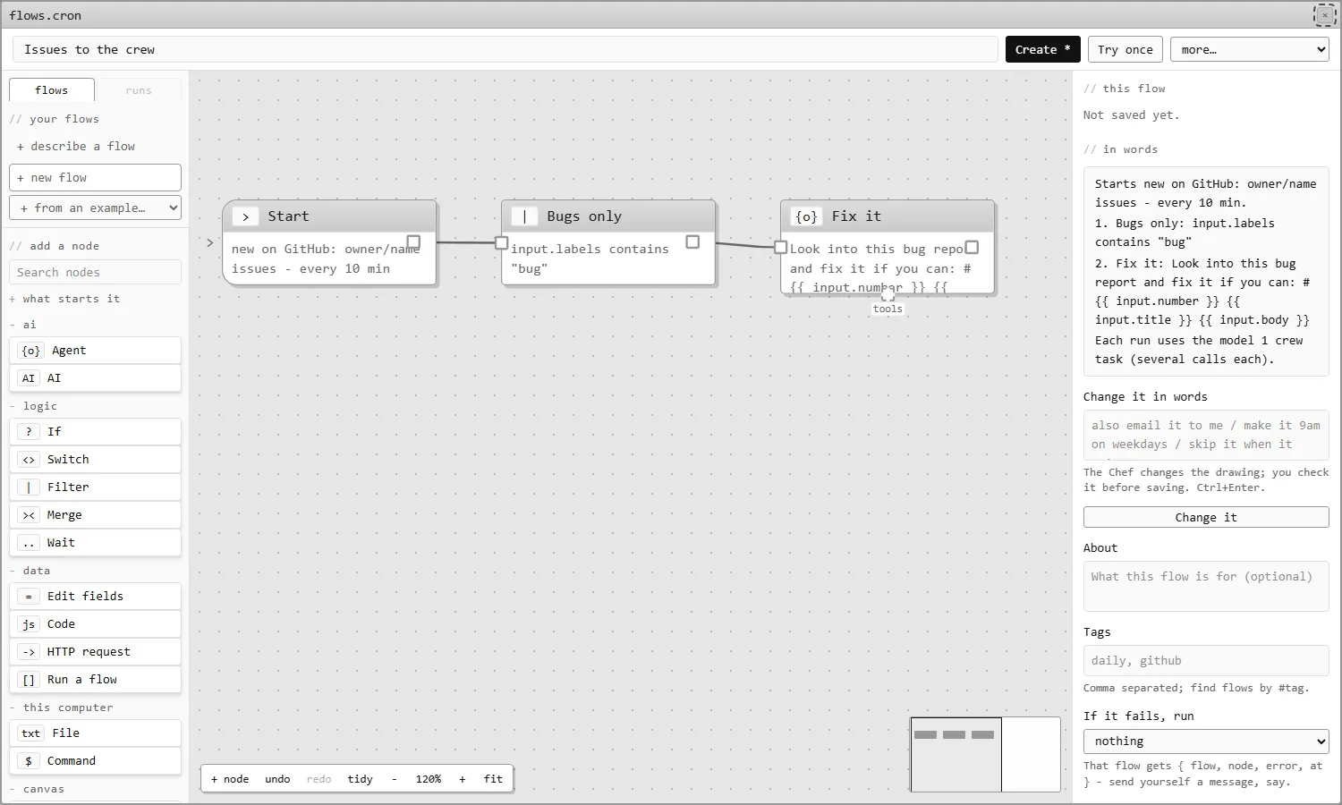The height and width of the screenshot is (805, 1342).
Task: Click the Fix it node's agent icon
Action: tap(806, 216)
